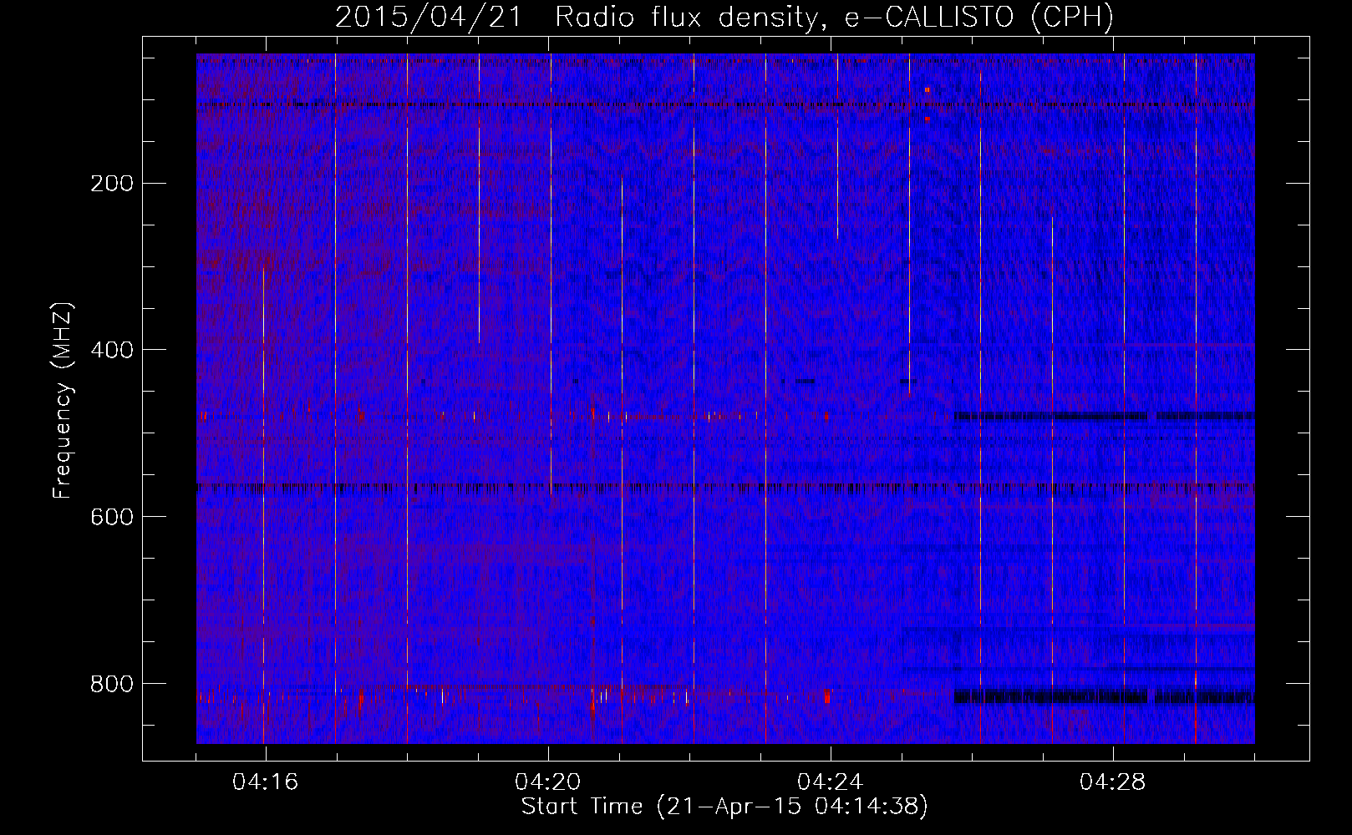
Task: Click the 400 frequency tick label
Action: [x=111, y=350]
